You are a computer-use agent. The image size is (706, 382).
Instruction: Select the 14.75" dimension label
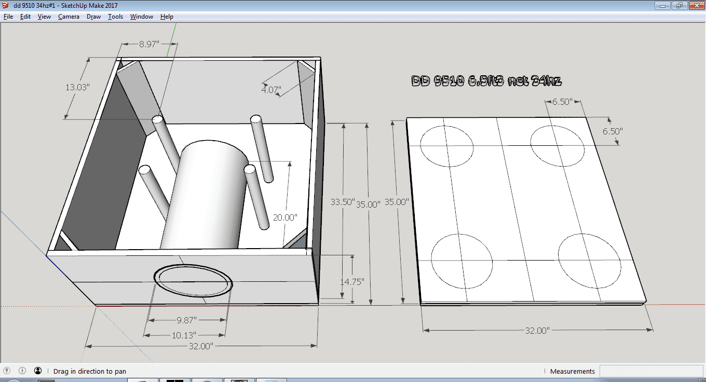352,282
